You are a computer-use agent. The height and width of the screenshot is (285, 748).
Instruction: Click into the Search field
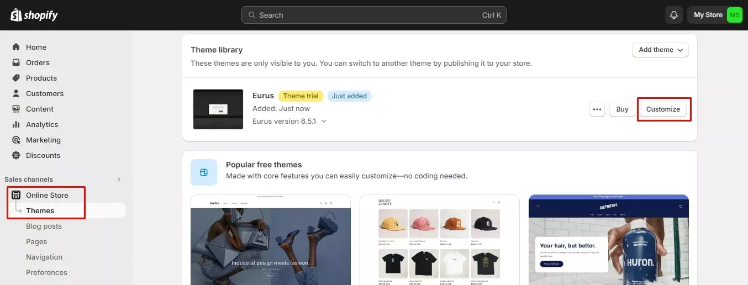point(373,15)
